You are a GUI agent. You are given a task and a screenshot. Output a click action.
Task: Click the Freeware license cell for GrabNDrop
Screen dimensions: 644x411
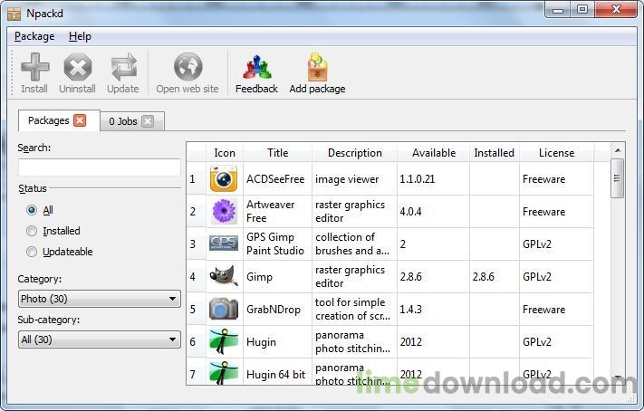tap(556, 310)
